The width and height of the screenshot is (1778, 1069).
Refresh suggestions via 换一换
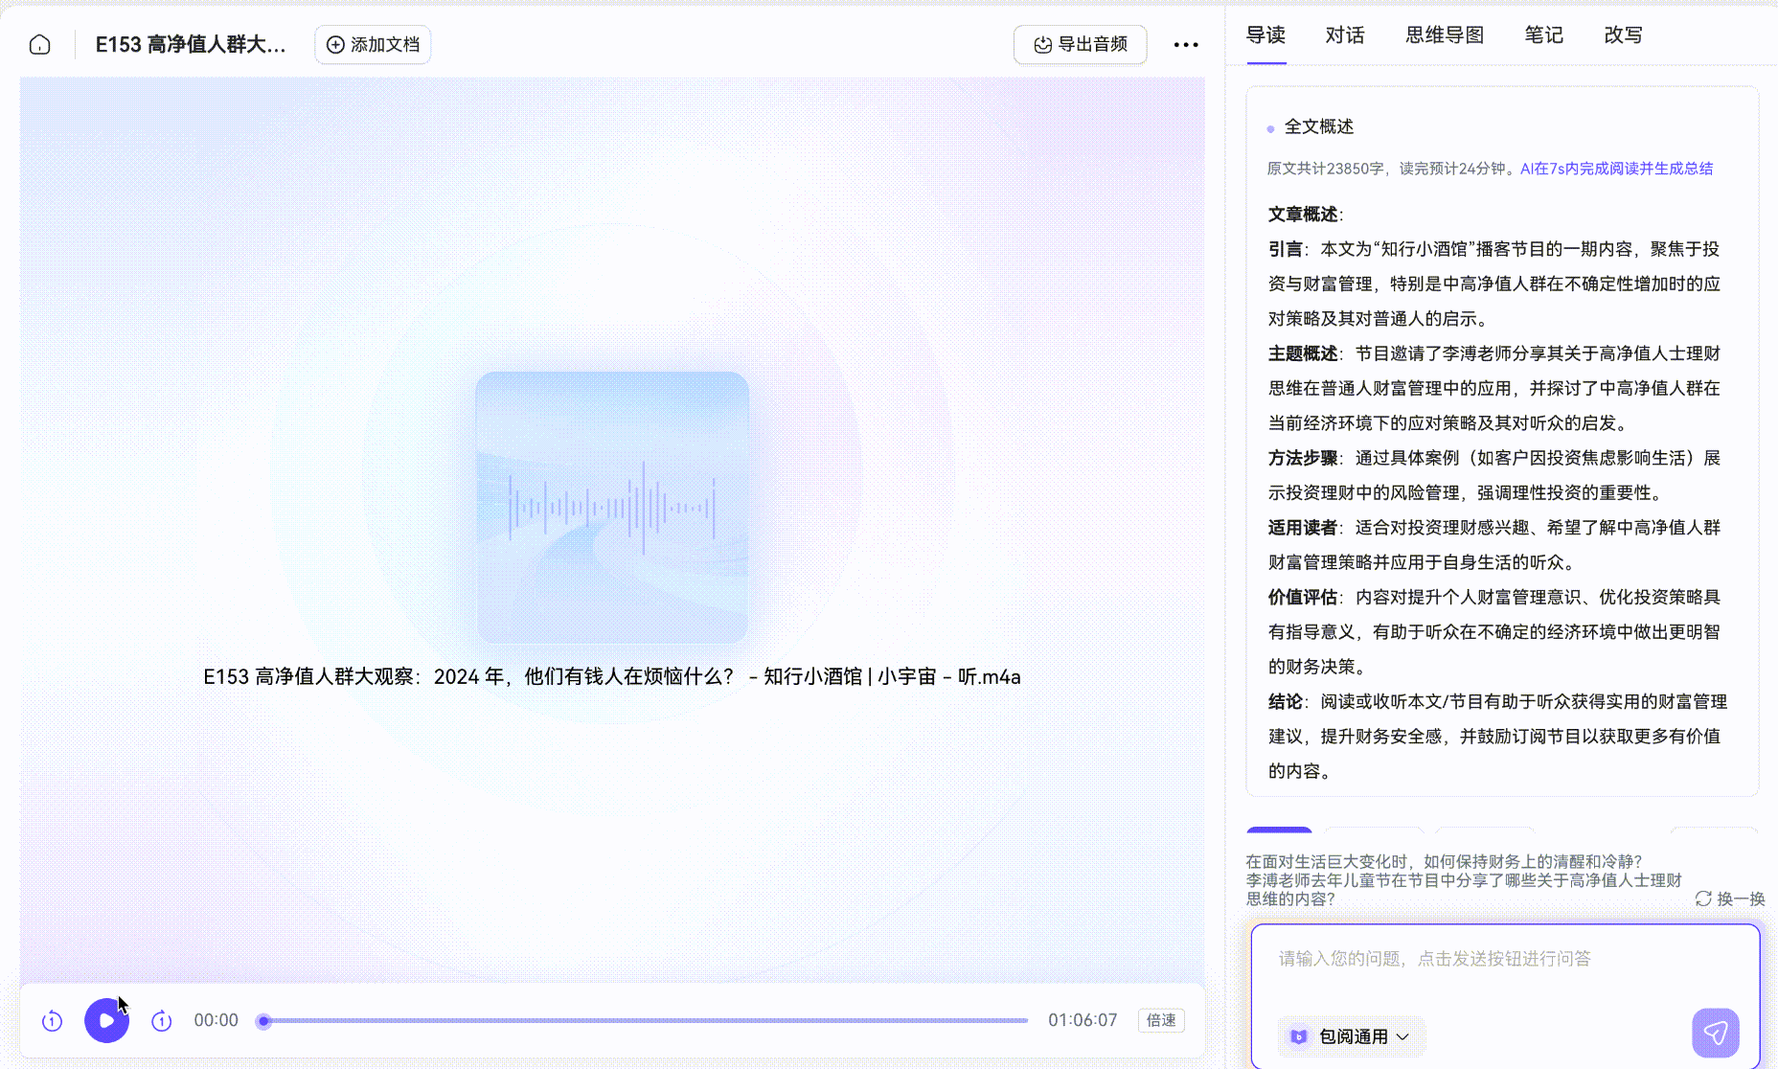pyautogui.click(x=1730, y=899)
